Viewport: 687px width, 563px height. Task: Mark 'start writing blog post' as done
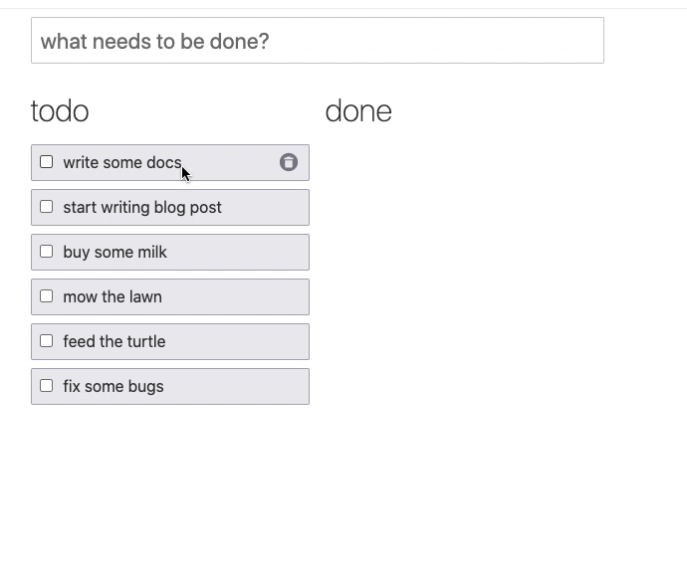click(47, 207)
